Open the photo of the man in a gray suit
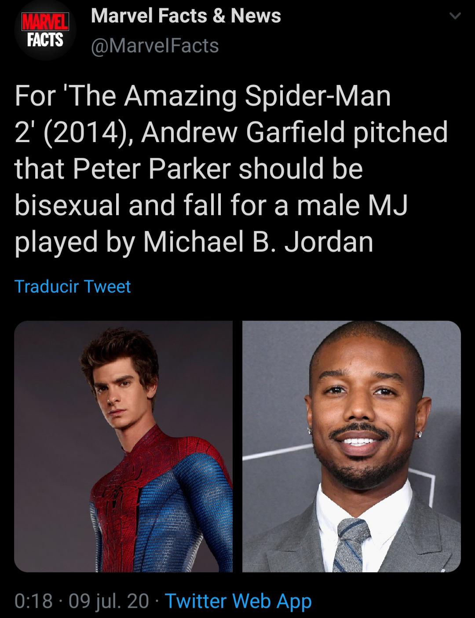This screenshot has width=475, height=618. (351, 446)
